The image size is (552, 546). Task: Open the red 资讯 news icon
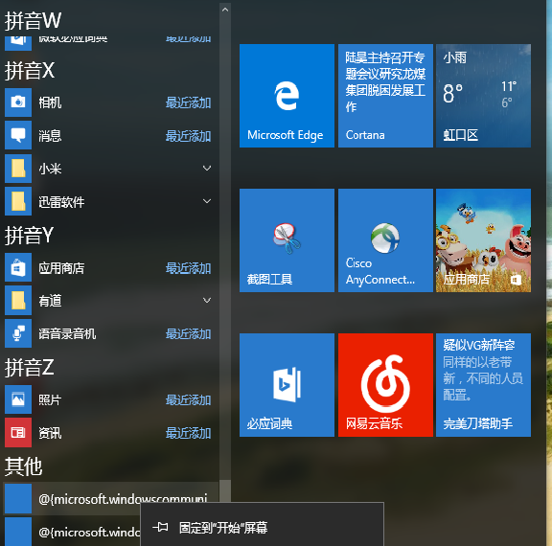coord(18,433)
